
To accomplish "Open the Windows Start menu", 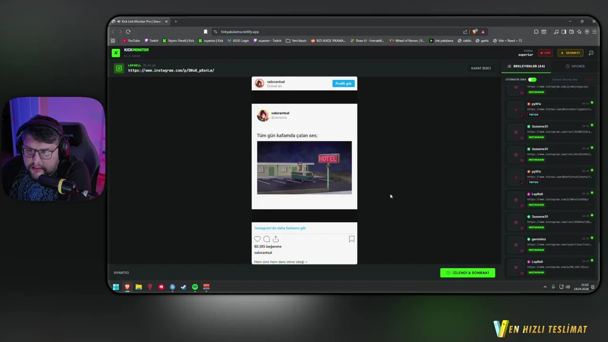I will coord(116,287).
